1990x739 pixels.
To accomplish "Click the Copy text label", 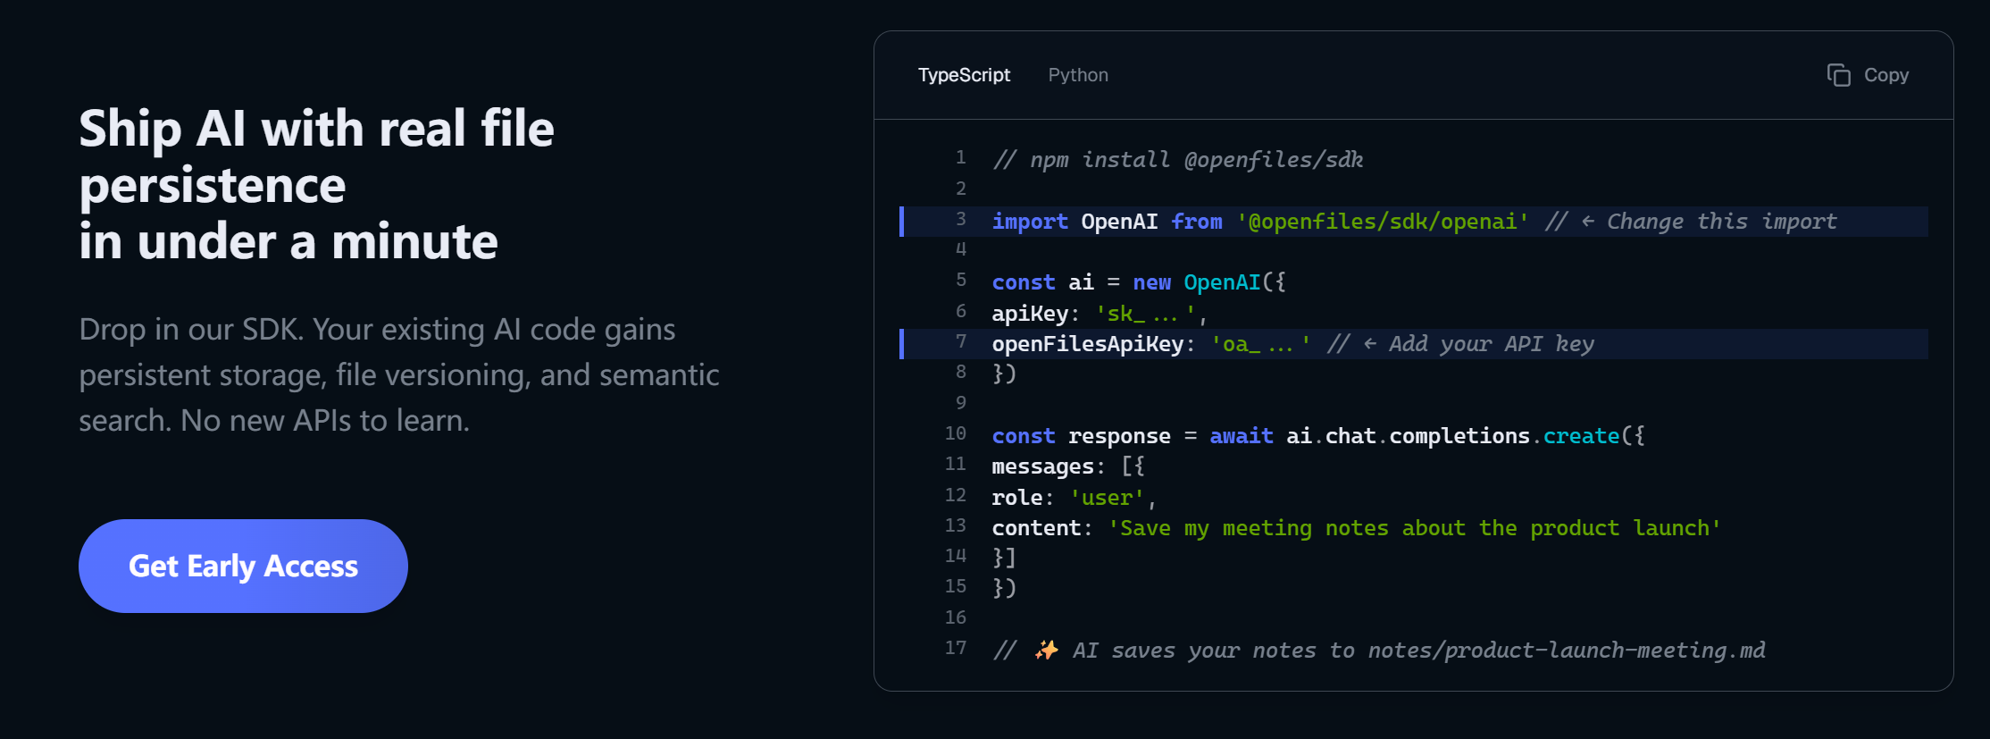I will (x=1885, y=75).
